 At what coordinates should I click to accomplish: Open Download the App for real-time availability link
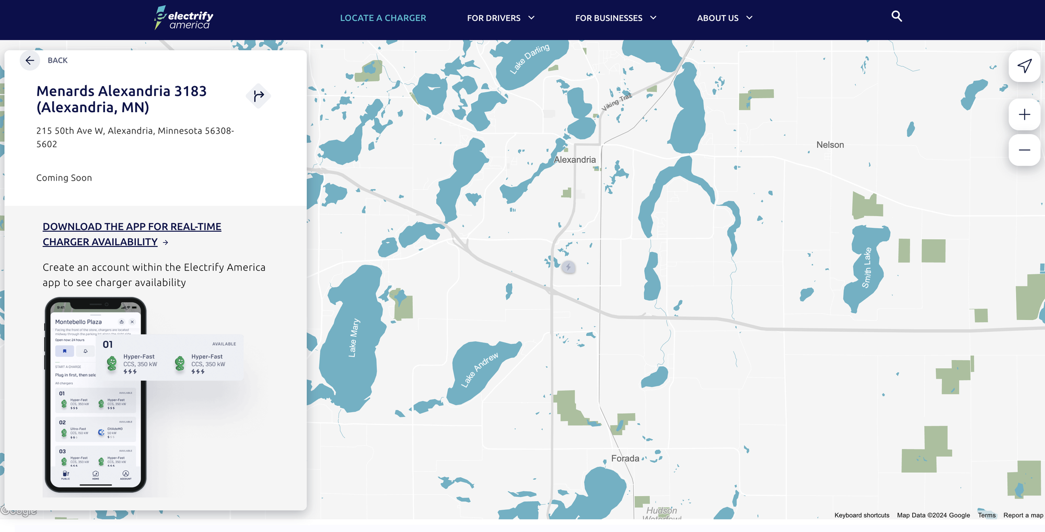click(x=132, y=234)
